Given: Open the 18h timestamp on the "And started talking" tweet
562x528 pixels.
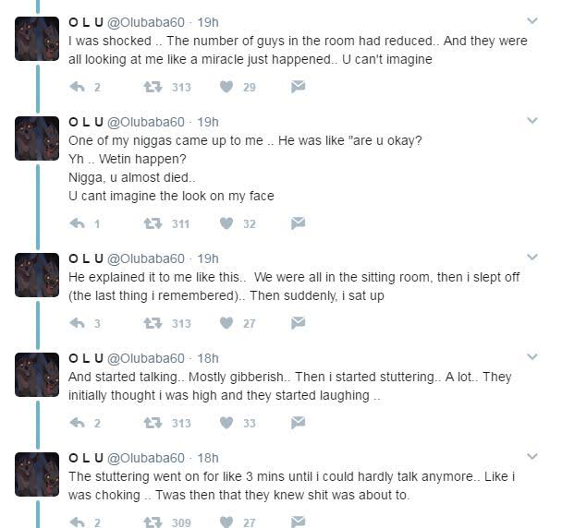Looking at the screenshot, I should [208, 358].
